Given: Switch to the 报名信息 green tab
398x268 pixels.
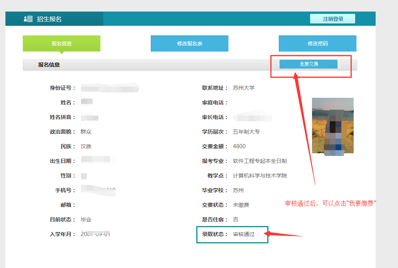Looking at the screenshot, I should (62, 44).
